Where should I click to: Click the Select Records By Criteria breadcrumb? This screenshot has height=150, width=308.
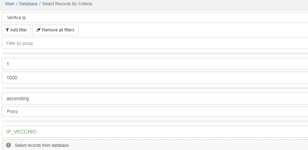67,4
